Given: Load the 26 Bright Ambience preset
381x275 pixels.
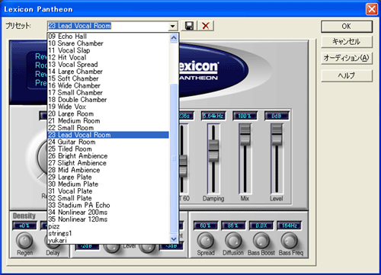Looking at the screenshot, I should point(108,156).
